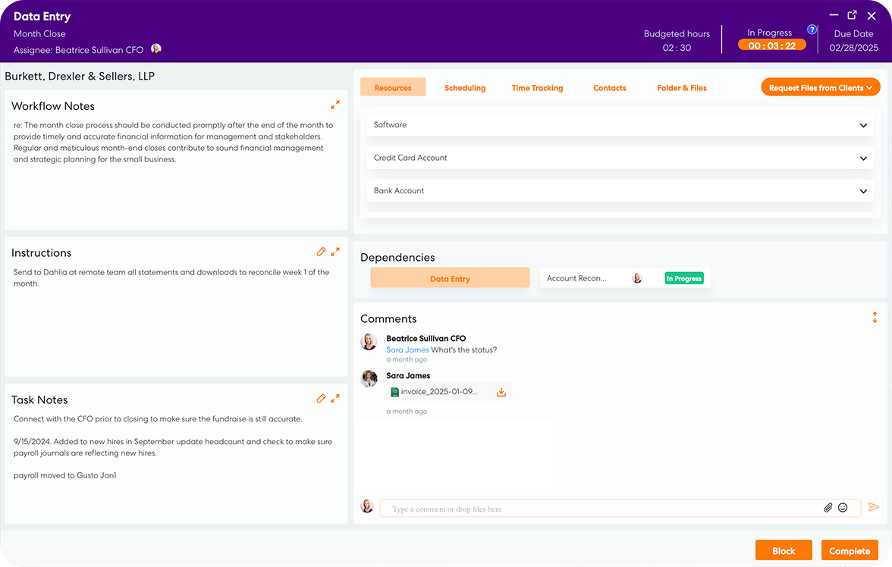Screen dimensions: 892x567
Task: Click the assignee avatar in the header
Action: [x=156, y=49]
